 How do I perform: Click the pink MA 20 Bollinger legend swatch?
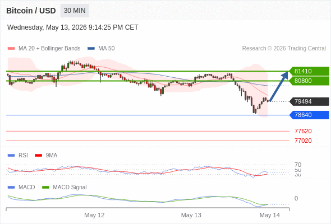click(x=11, y=49)
